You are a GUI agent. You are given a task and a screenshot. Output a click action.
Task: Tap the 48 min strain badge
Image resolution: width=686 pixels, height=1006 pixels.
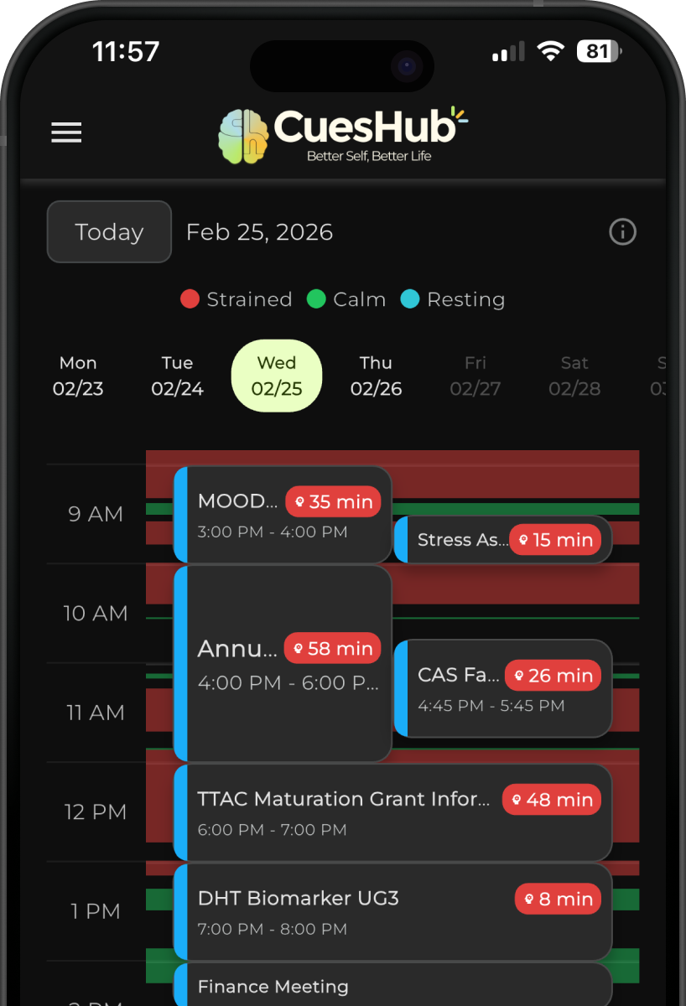pos(552,800)
